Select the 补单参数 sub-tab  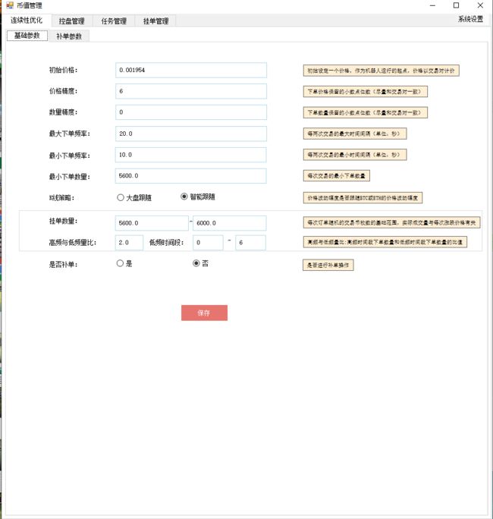[69, 36]
